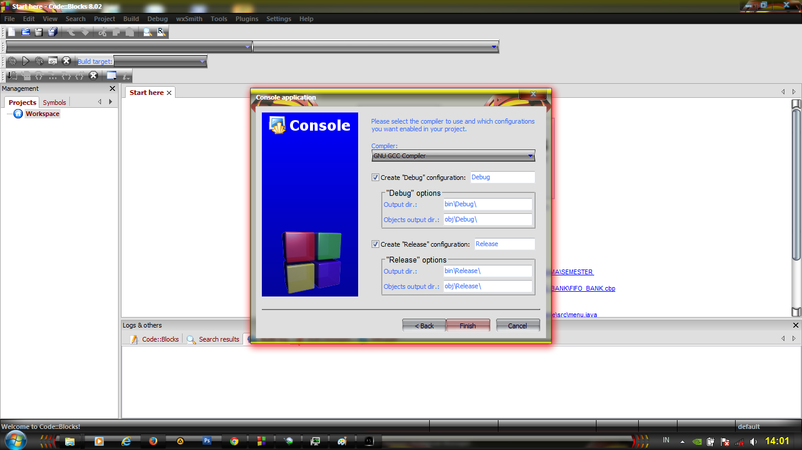Click the Release configuration name field
This screenshot has height=450, width=802.
point(504,244)
